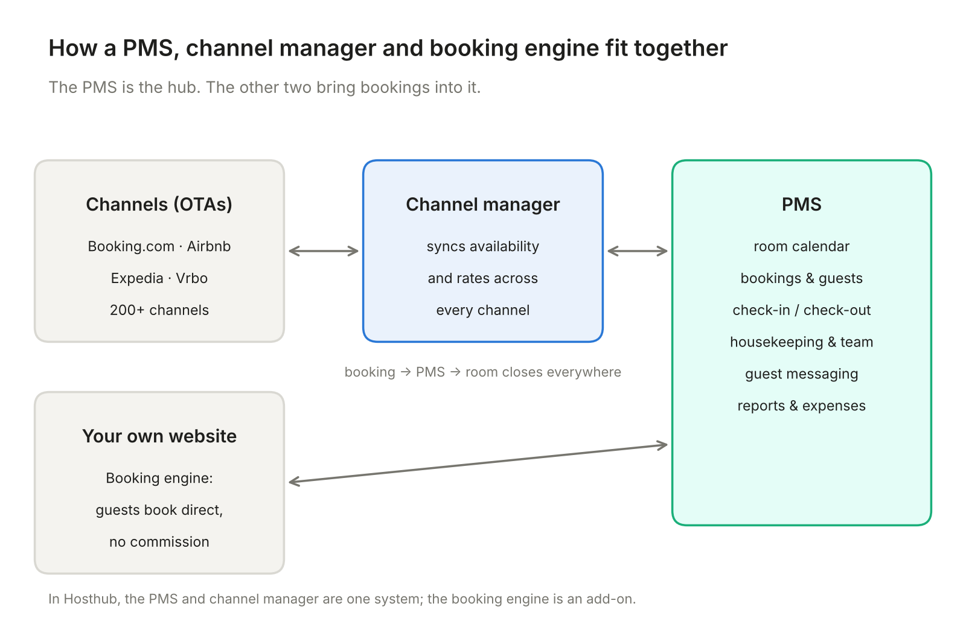Screen dimensions: 966x618
Task: Click the "guest messaging" line
Action: [x=802, y=374]
